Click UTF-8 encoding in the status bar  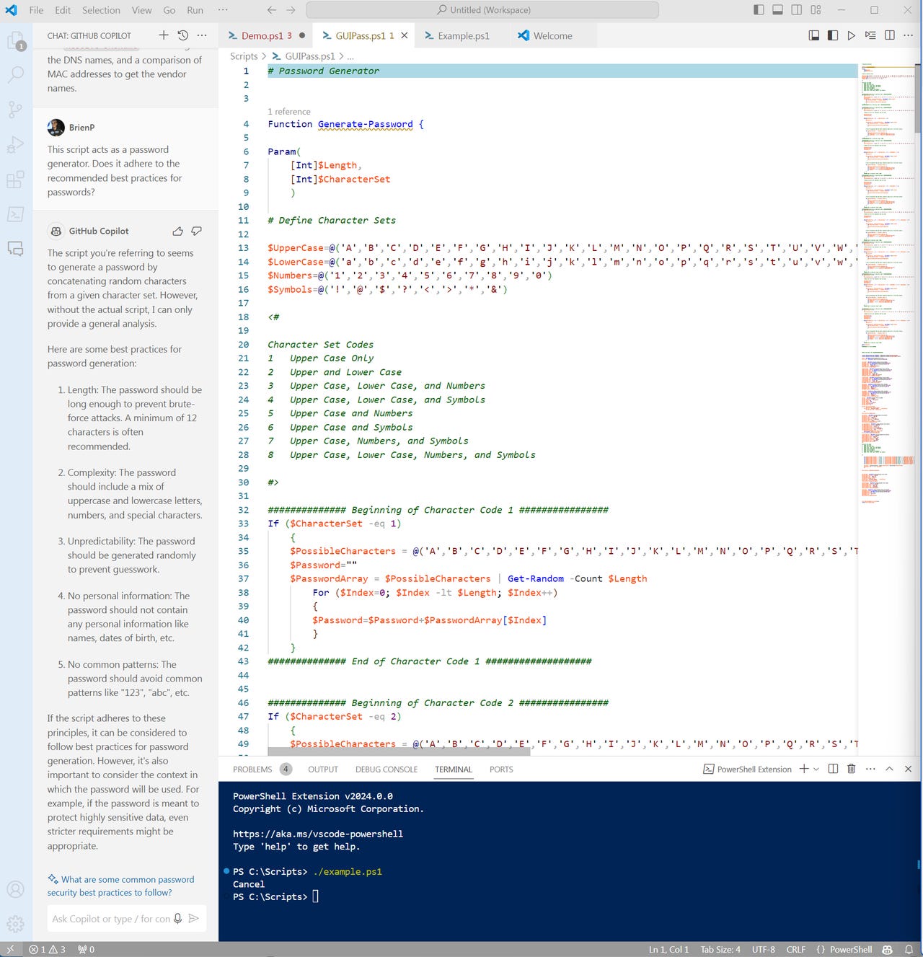click(x=764, y=949)
